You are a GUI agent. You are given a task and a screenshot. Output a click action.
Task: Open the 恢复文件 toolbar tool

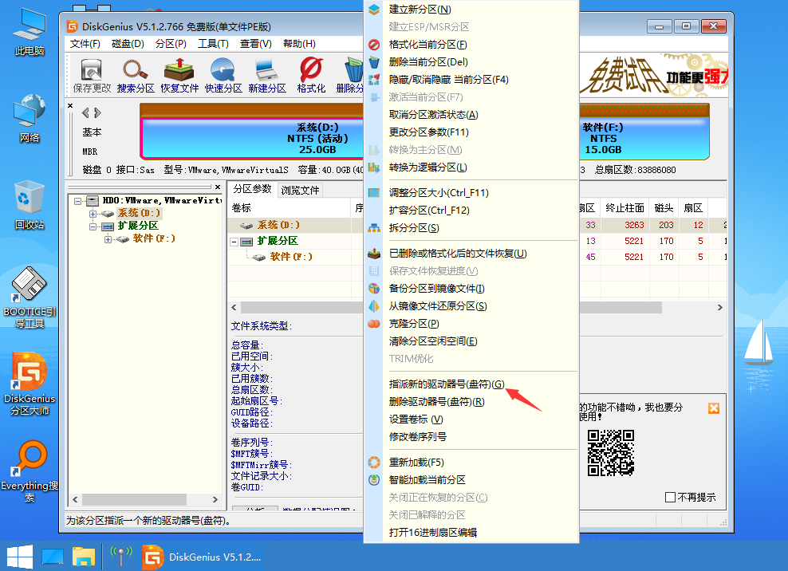pyautogui.click(x=179, y=75)
